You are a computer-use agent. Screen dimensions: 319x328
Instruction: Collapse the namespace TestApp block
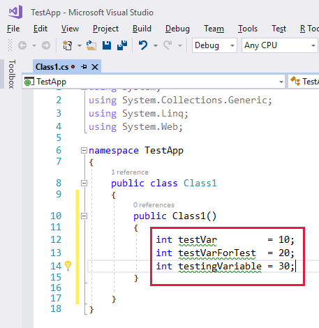[x=84, y=151]
